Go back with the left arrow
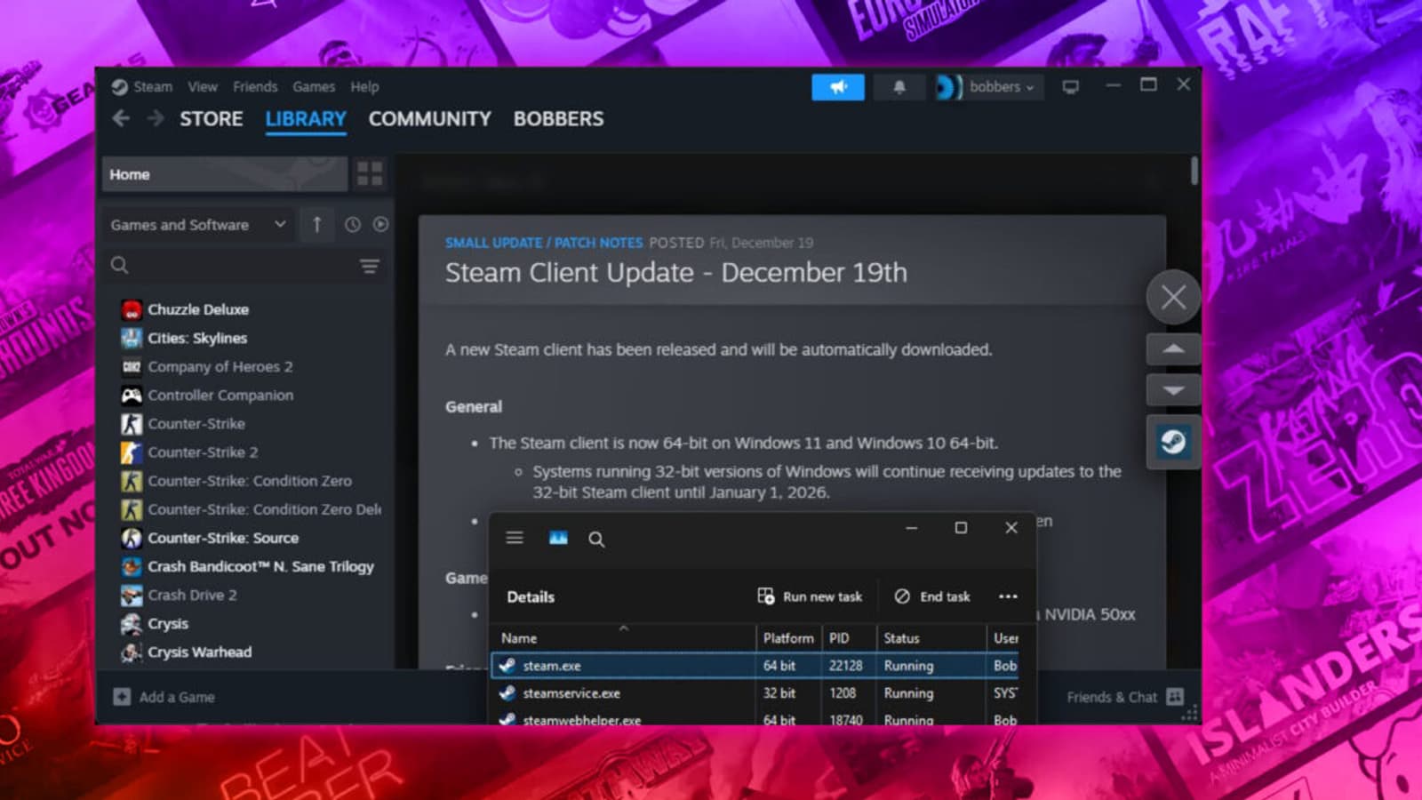The height and width of the screenshot is (800, 1422). 122,118
